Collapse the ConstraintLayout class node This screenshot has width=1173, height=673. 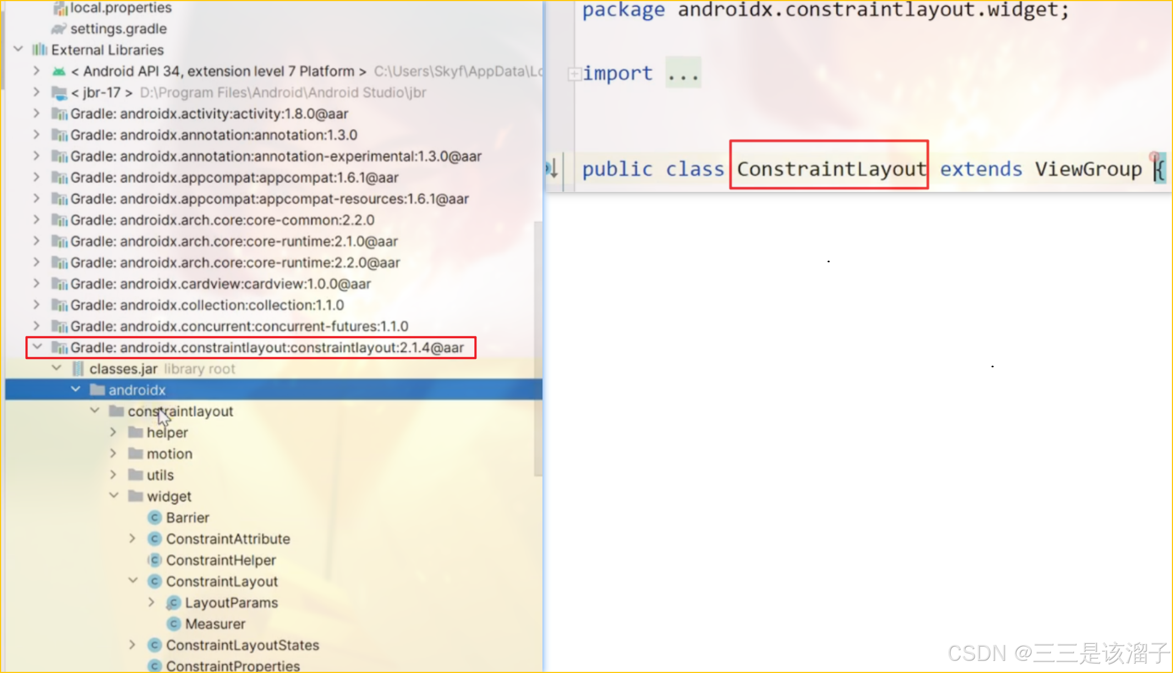point(133,581)
